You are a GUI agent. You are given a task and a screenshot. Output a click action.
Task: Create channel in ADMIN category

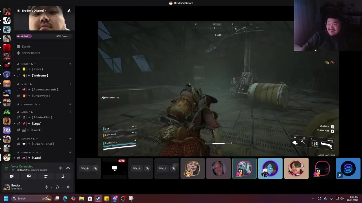(x=70, y=112)
